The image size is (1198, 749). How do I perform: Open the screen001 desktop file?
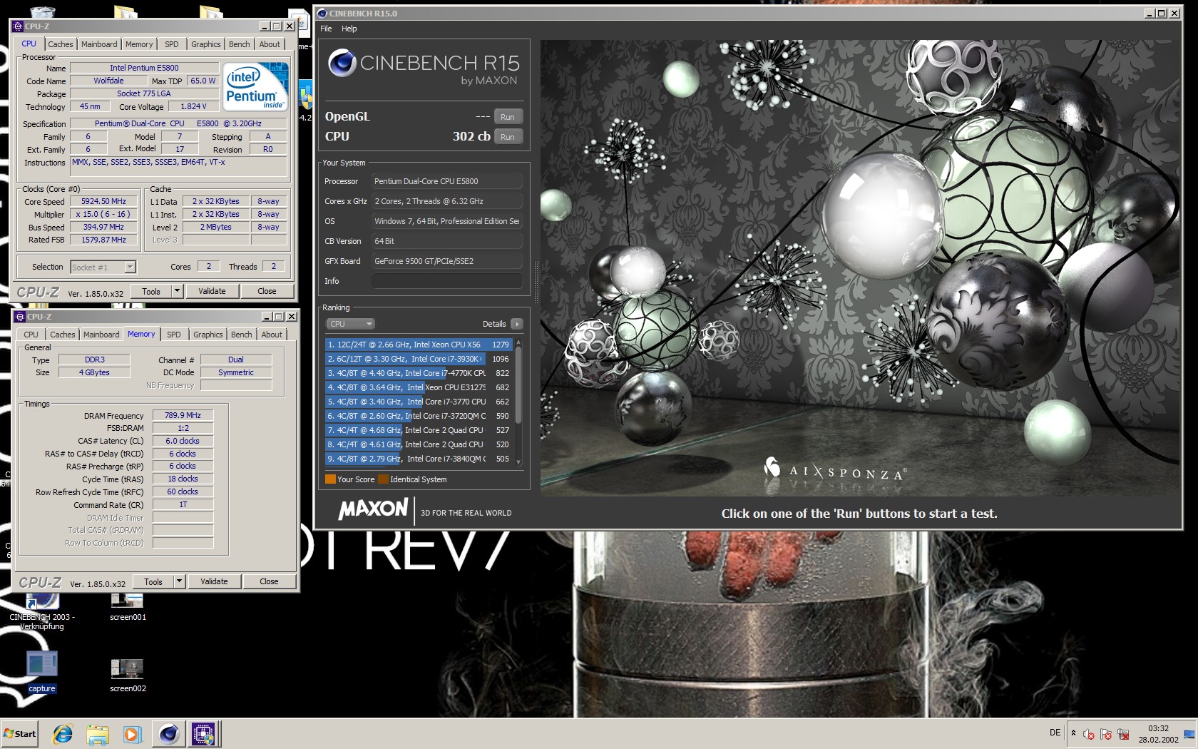[x=128, y=606]
